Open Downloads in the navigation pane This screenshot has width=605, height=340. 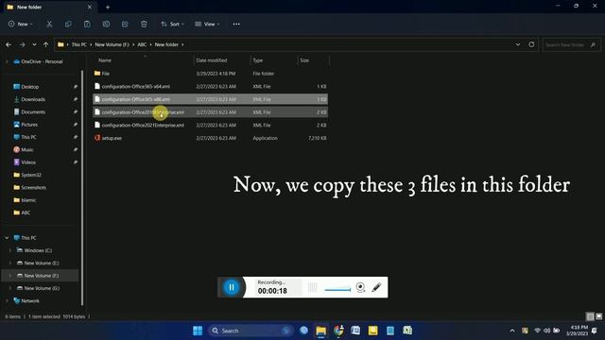coord(33,99)
